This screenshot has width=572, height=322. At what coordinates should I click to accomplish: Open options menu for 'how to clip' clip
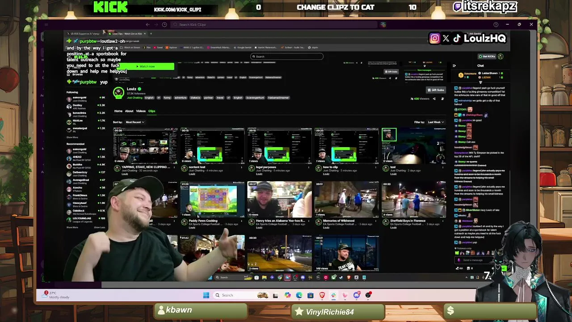point(376,167)
